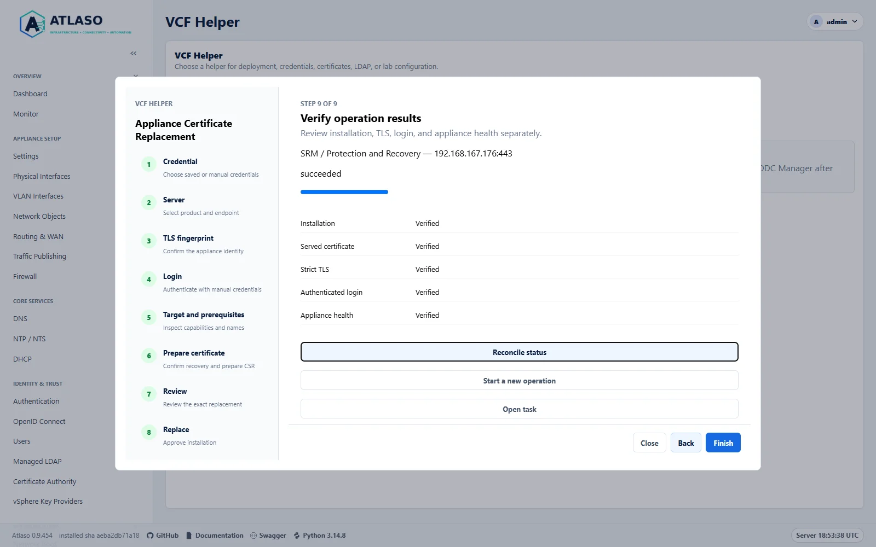Click the Finish button
The height and width of the screenshot is (547, 876).
pyautogui.click(x=723, y=443)
